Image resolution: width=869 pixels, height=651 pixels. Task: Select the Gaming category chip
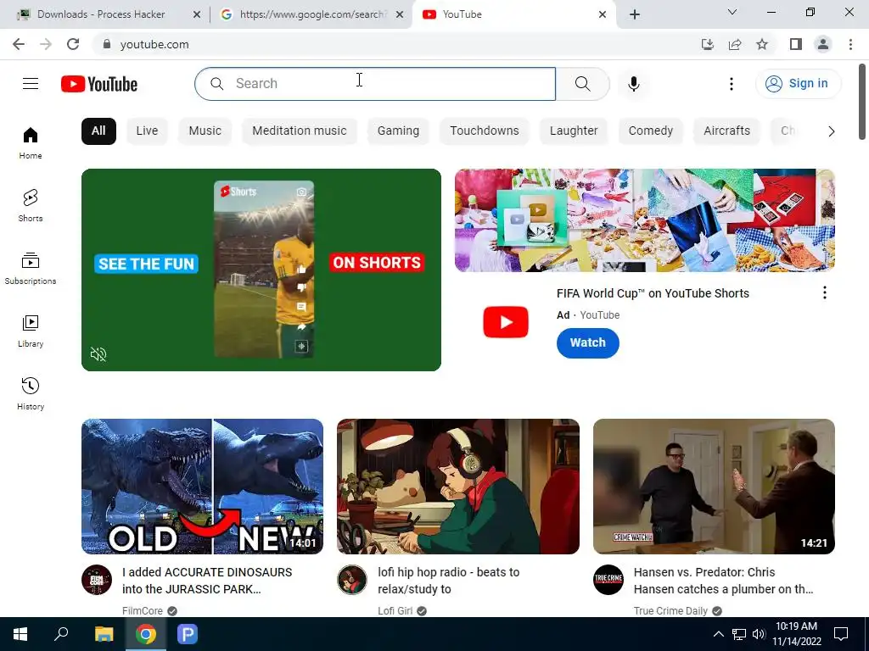coord(399,131)
